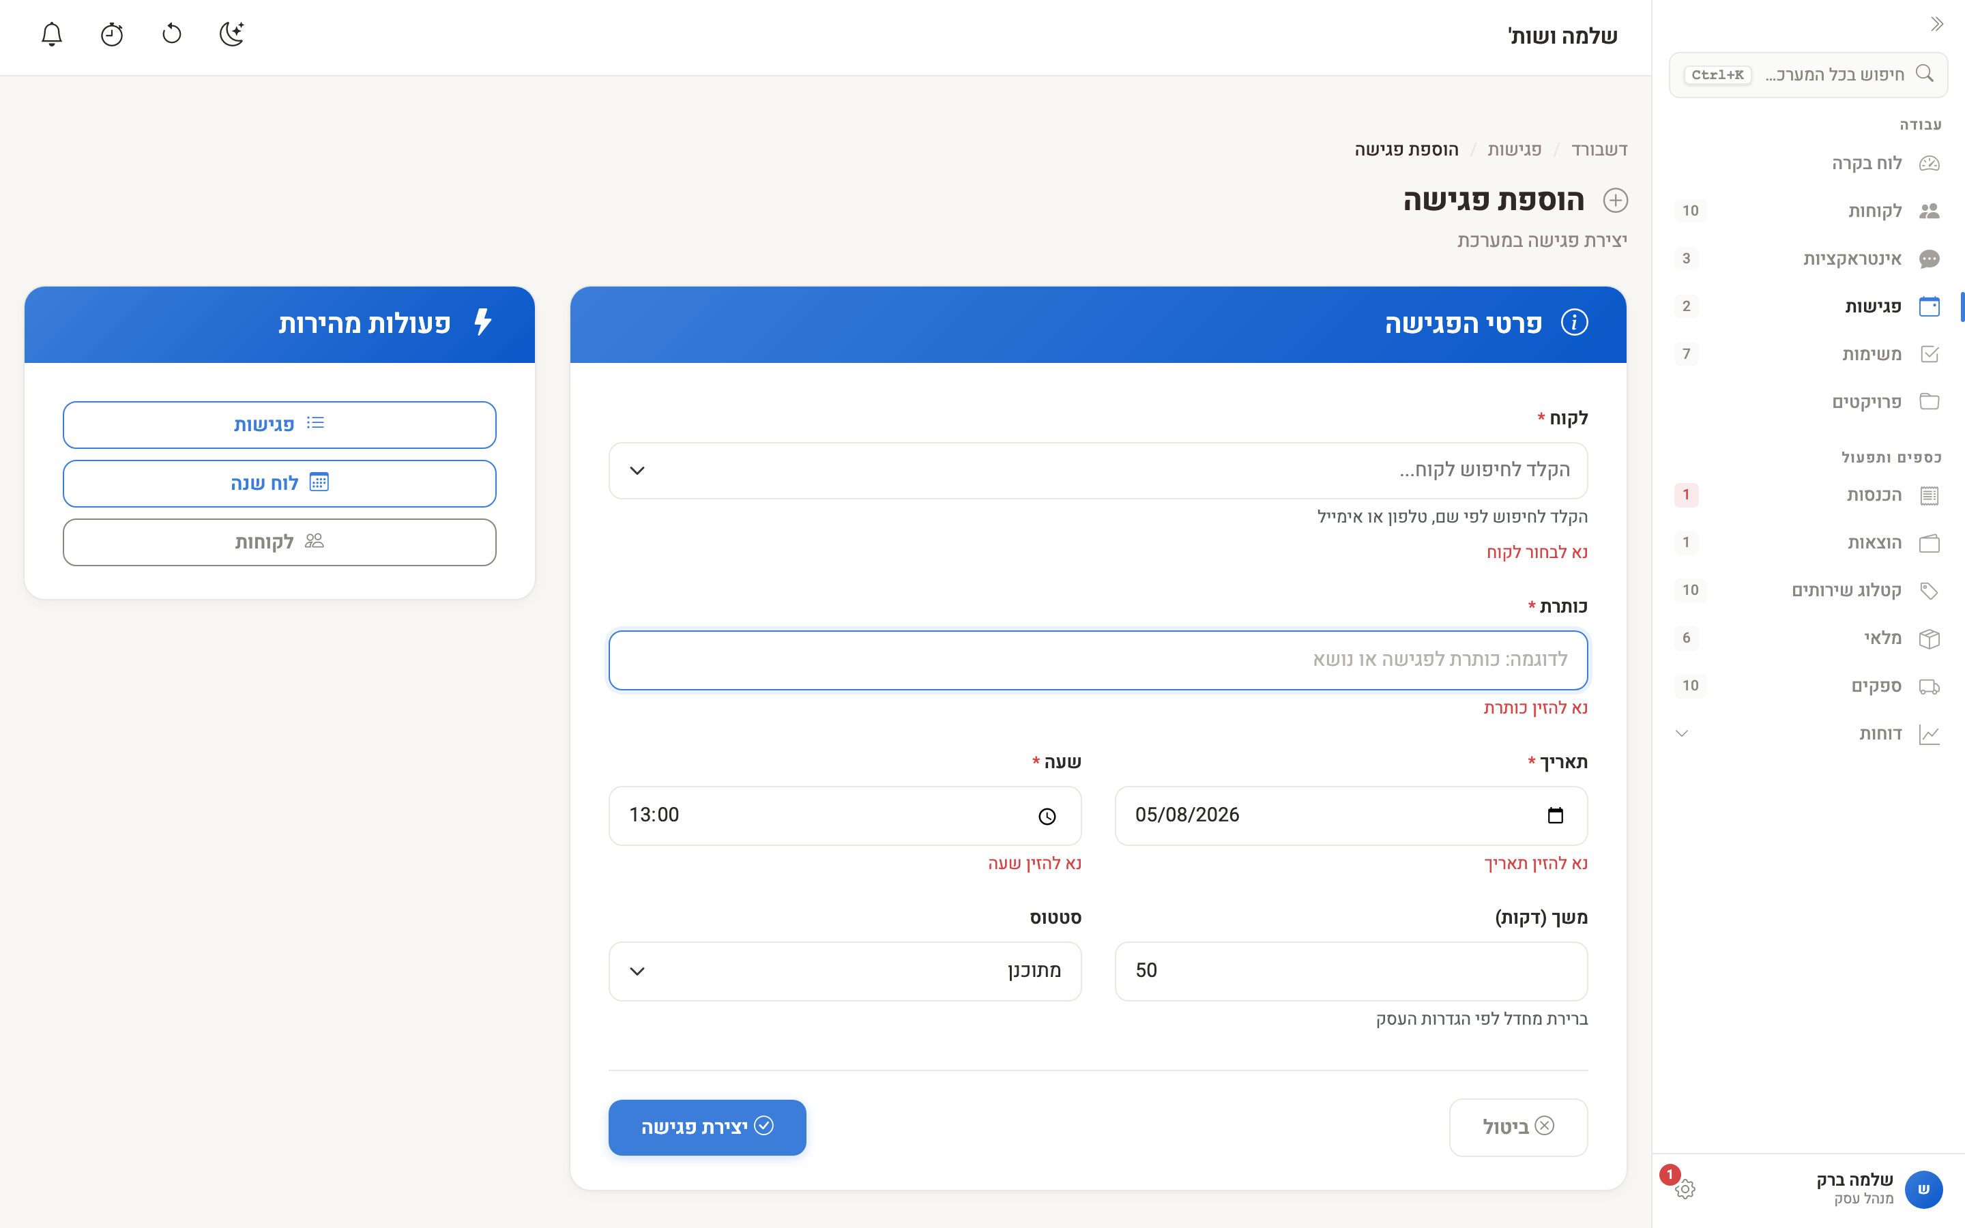This screenshot has width=1965, height=1228.
Task: Open הוצאות in the sidebar
Action: click(1808, 542)
